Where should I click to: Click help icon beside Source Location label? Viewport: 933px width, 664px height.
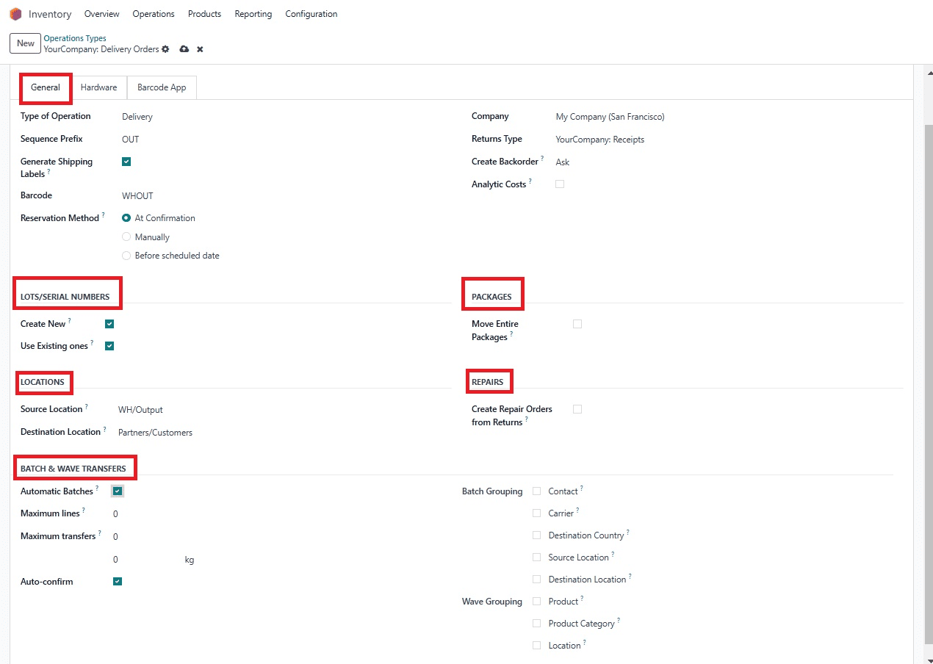tap(86, 406)
